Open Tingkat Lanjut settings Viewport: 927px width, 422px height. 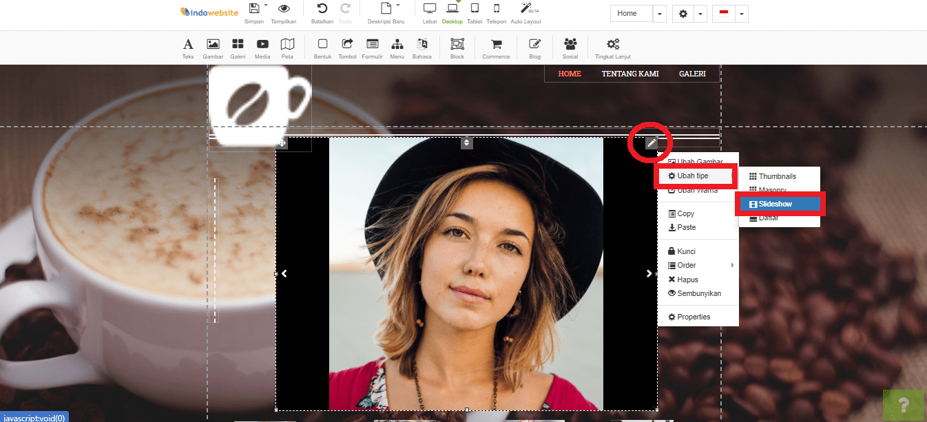click(612, 47)
